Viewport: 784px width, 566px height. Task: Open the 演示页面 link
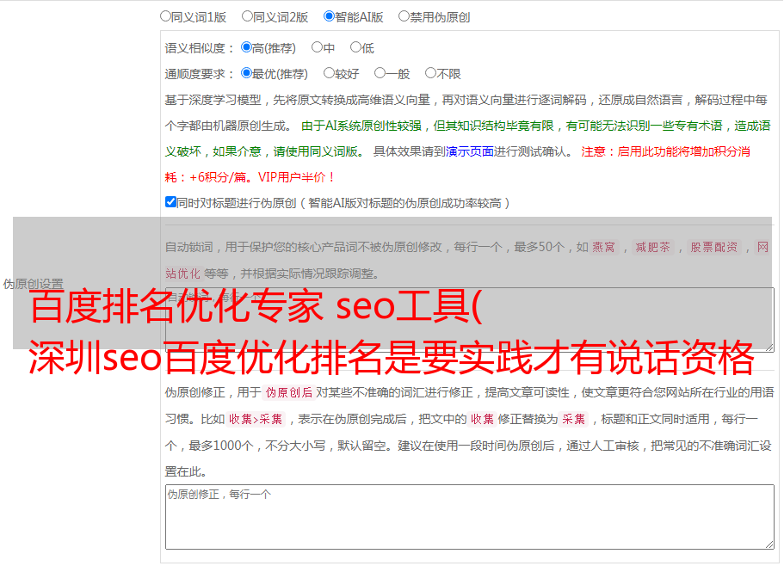coord(470,151)
